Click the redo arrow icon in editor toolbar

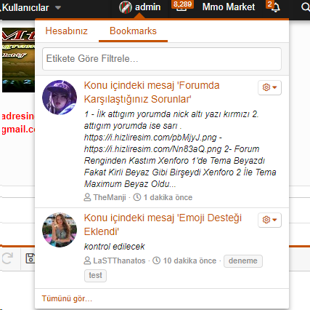pos(7,258)
